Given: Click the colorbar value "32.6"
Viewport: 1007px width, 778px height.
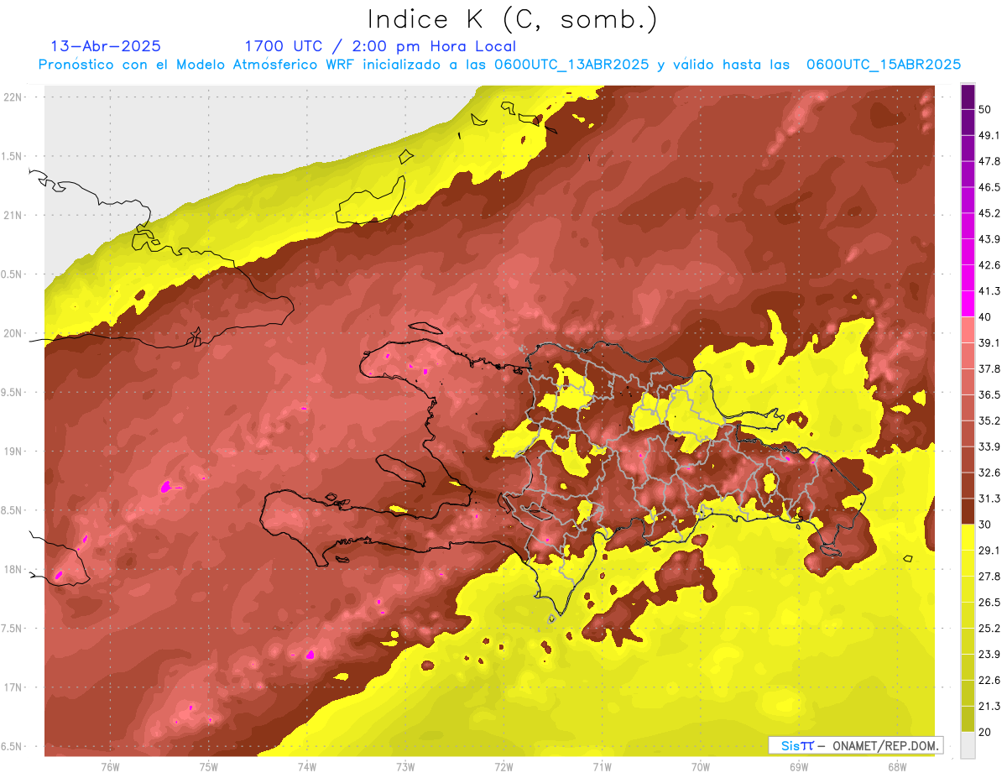Looking at the screenshot, I should (x=989, y=473).
